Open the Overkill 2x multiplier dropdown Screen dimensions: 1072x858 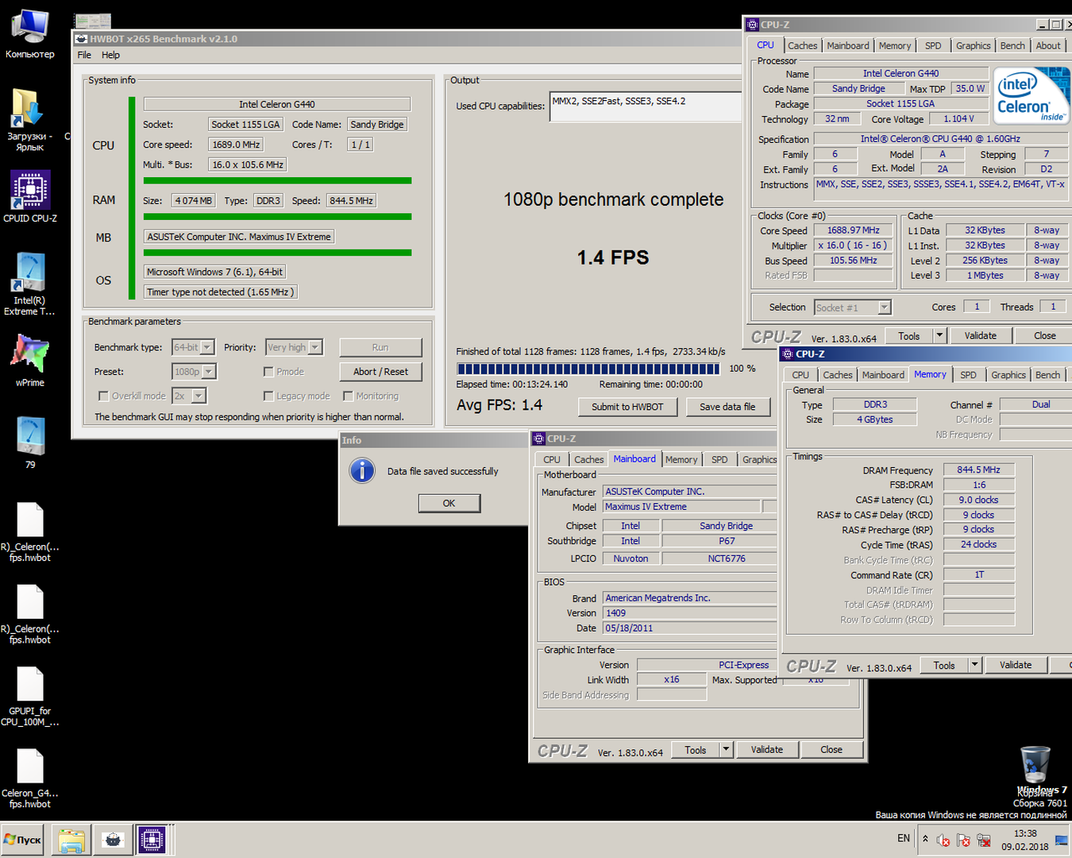[189, 396]
